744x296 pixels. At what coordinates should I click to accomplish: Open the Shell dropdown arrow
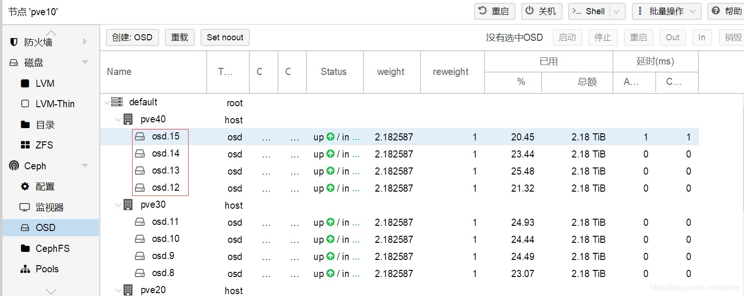617,11
